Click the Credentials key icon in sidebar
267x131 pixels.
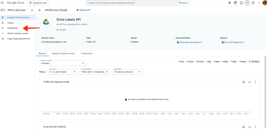[x=3, y=28]
